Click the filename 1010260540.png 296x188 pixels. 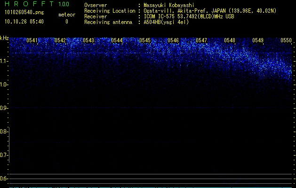24,13
